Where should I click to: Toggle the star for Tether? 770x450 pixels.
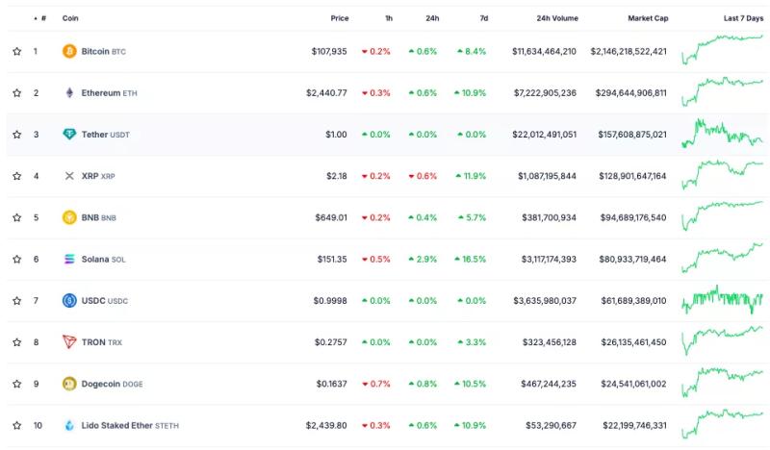[17, 134]
